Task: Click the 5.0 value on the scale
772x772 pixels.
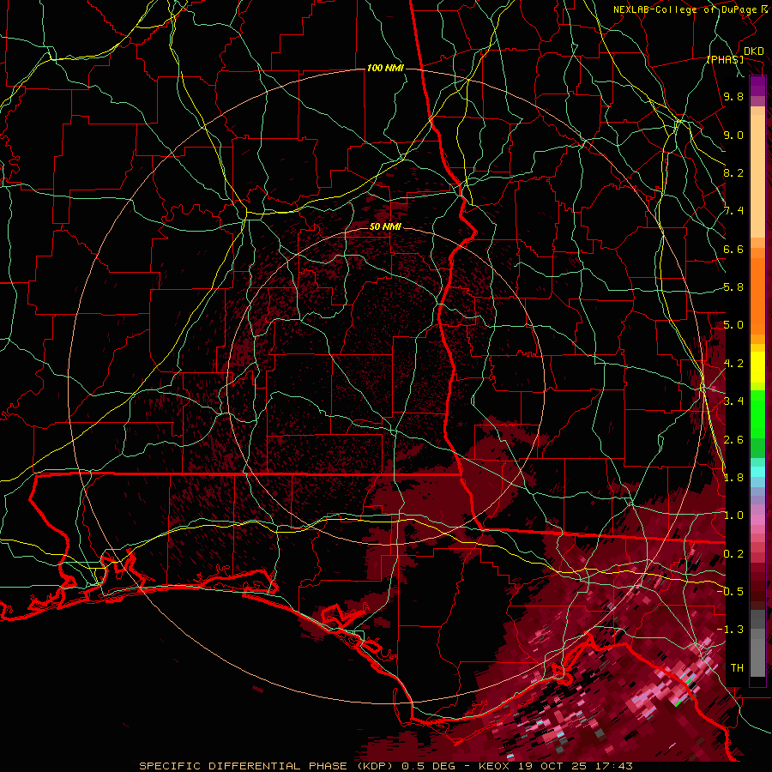Action: coord(733,325)
